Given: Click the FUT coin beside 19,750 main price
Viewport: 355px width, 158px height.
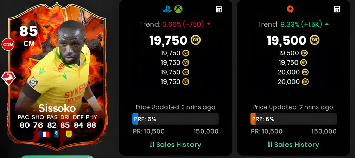Looking at the screenshot, I should [x=196, y=40].
